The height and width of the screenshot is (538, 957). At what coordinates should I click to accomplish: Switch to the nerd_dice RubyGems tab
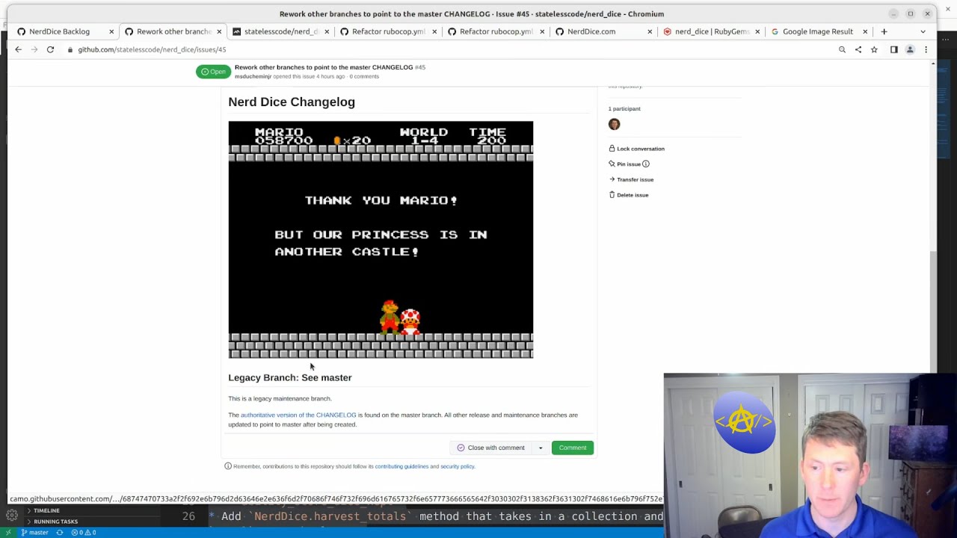coord(712,31)
